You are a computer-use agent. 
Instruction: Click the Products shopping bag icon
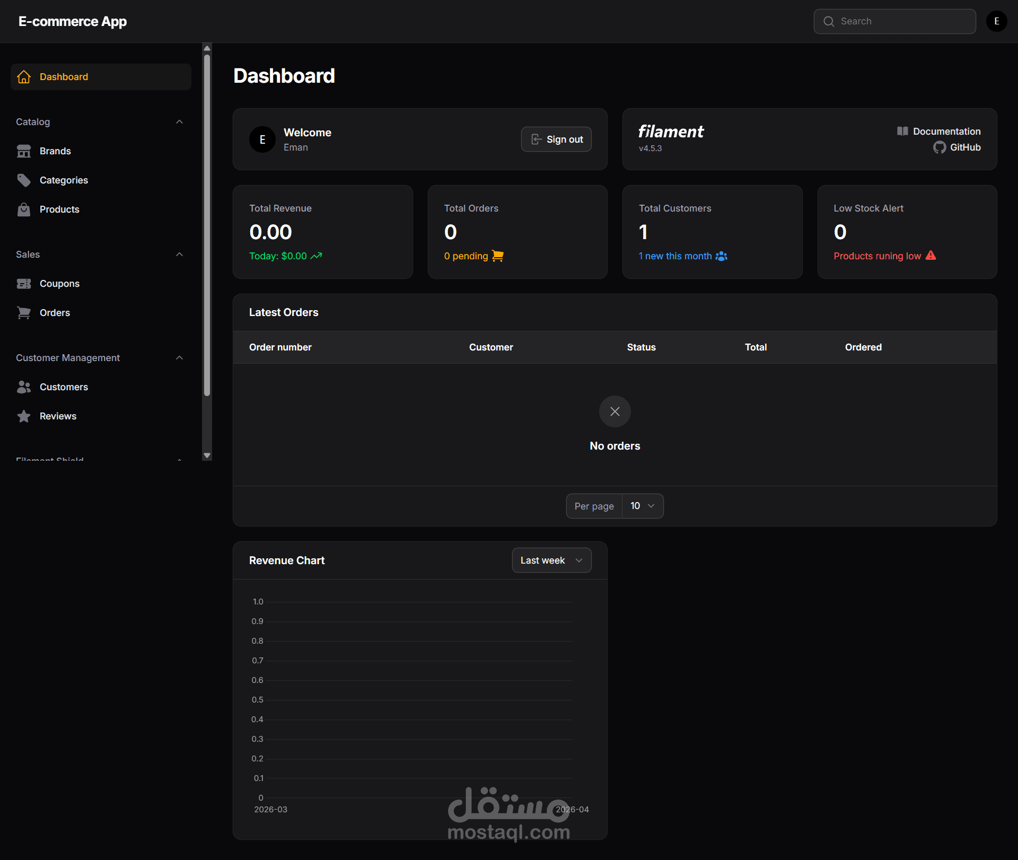pyautogui.click(x=24, y=209)
